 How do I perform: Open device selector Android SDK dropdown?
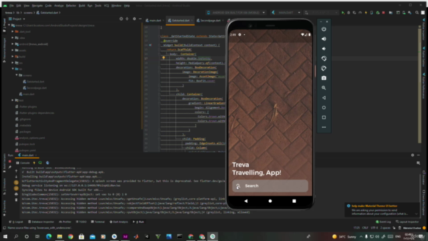[x=236, y=13]
